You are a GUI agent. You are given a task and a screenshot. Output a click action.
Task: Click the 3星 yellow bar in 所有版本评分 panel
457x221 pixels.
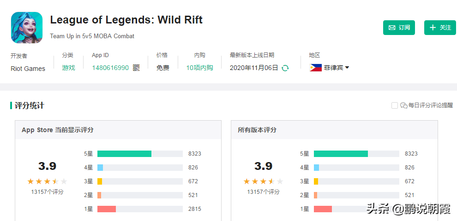(316, 181)
